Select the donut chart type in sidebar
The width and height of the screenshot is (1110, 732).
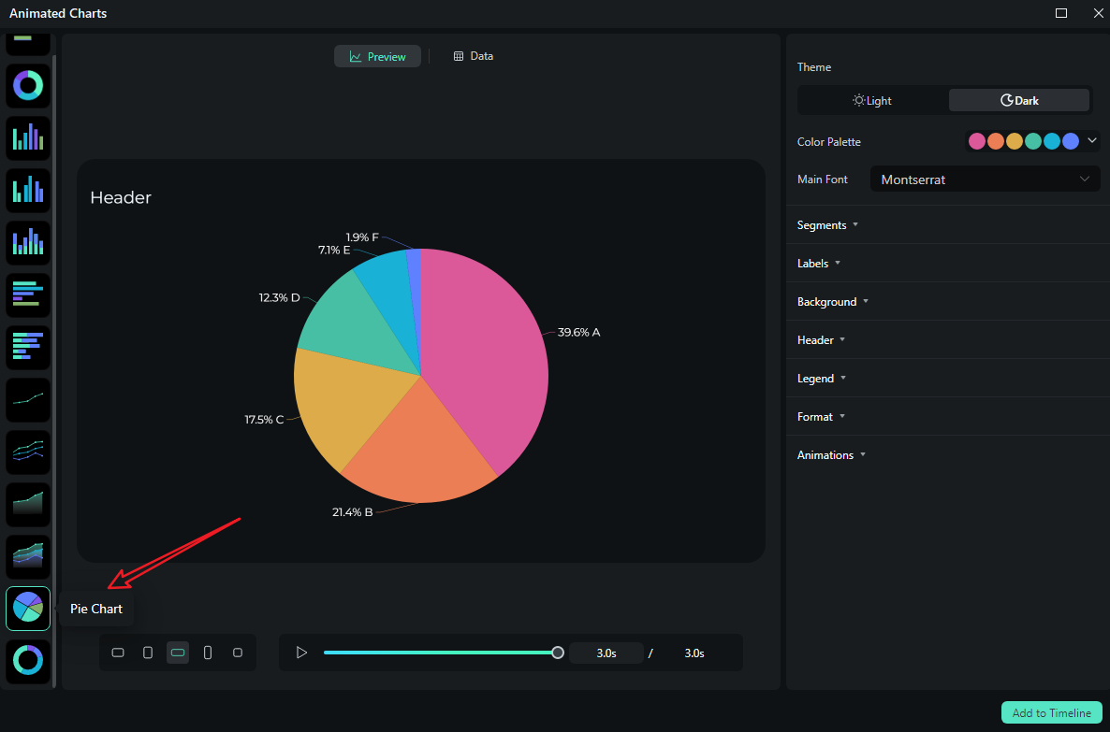28,86
